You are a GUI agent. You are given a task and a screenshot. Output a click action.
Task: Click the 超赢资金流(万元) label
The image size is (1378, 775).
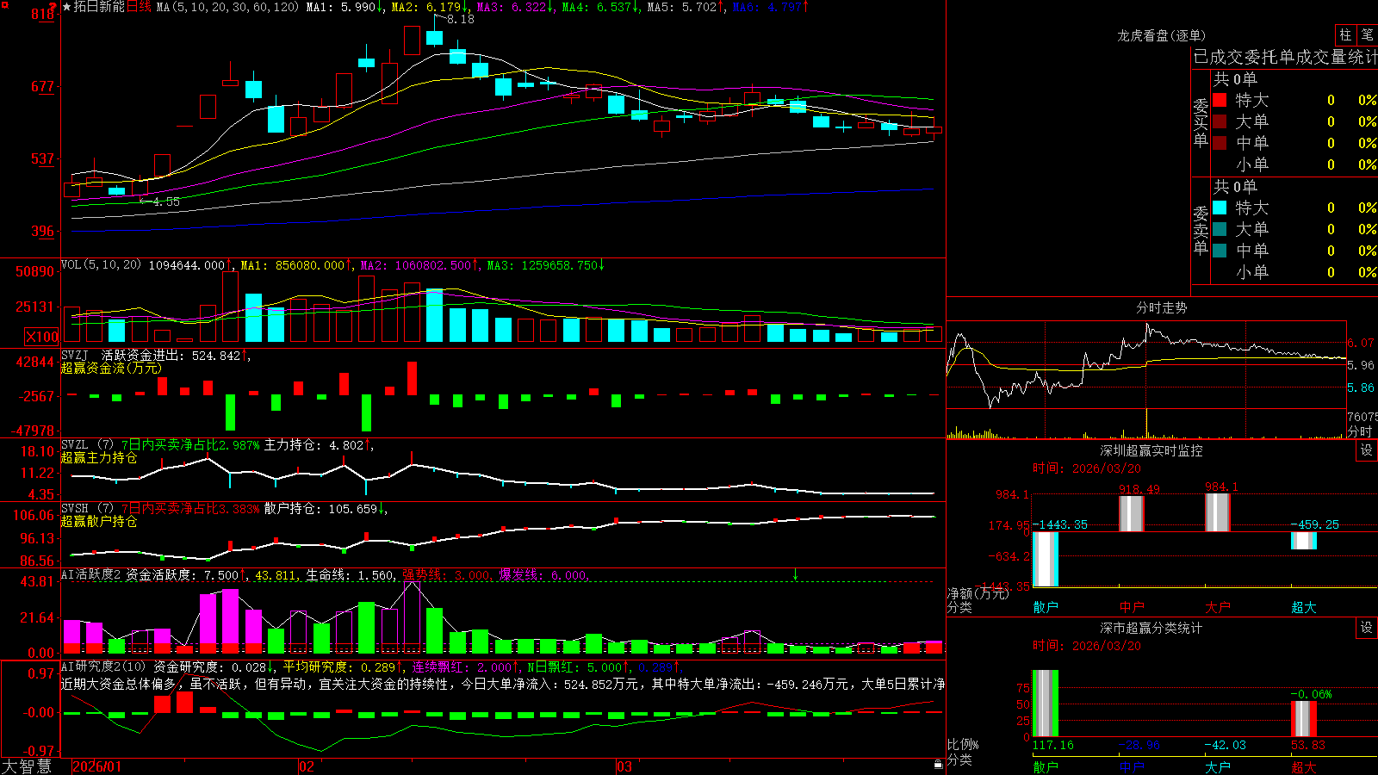point(111,368)
